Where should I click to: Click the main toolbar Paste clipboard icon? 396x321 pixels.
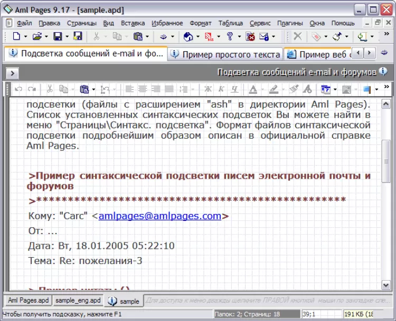click(138, 36)
